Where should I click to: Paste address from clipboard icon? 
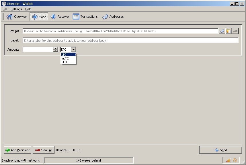pos(228,31)
